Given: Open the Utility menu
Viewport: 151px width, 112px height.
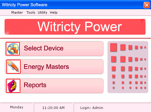Looking at the screenshot, I should point(42,12).
